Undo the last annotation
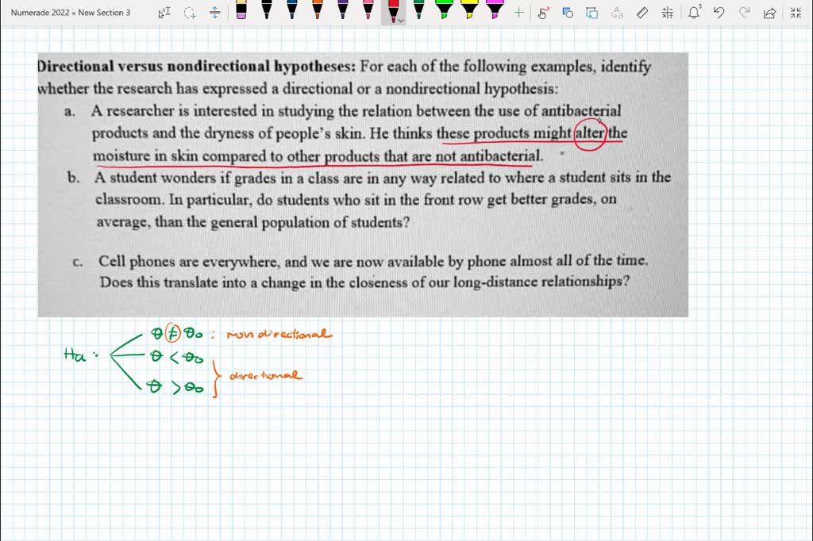The height and width of the screenshot is (541, 813). (720, 12)
